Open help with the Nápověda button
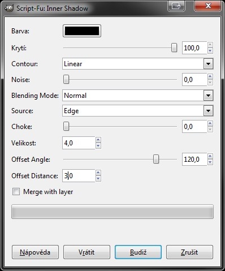Screen dimensions: 225x271 (x=35, y=252)
